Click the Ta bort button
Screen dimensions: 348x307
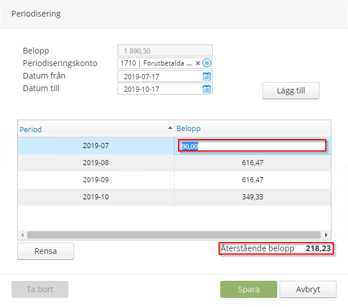click(40, 289)
